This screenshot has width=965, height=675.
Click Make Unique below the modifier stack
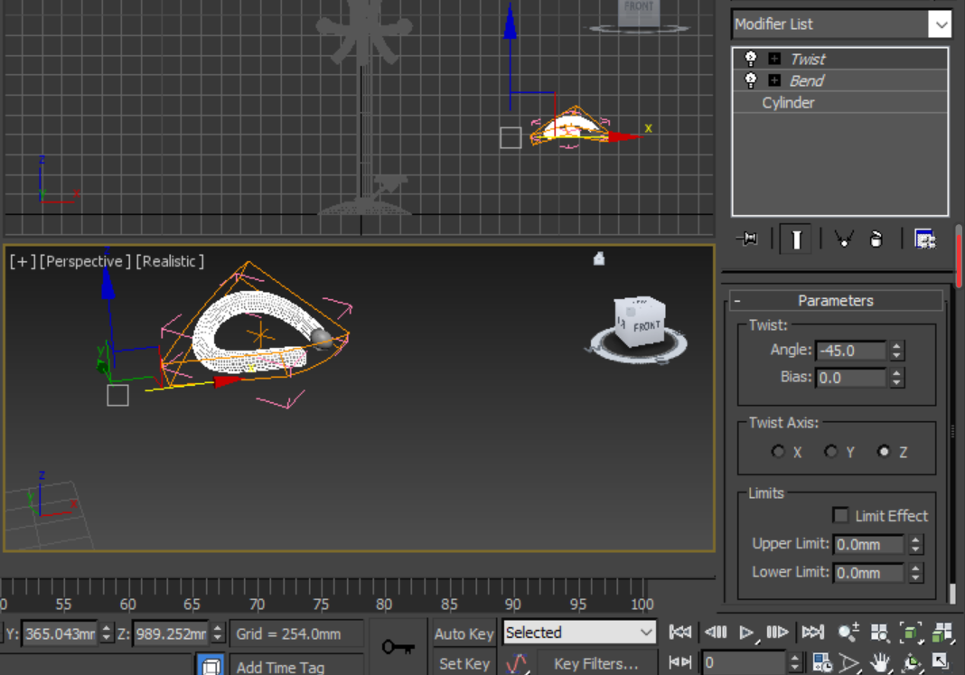[x=844, y=239]
